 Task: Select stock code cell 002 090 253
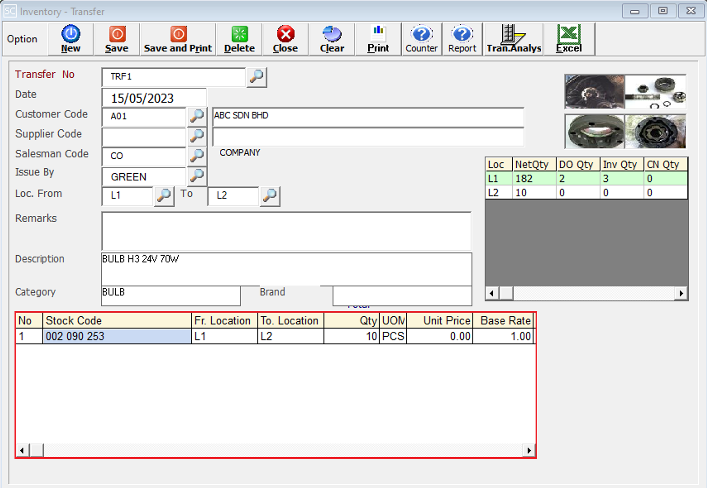[117, 336]
